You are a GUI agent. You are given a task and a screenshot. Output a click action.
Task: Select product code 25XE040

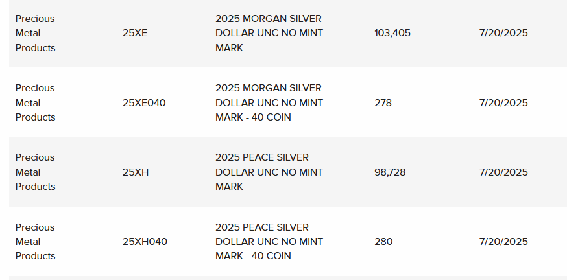(144, 103)
